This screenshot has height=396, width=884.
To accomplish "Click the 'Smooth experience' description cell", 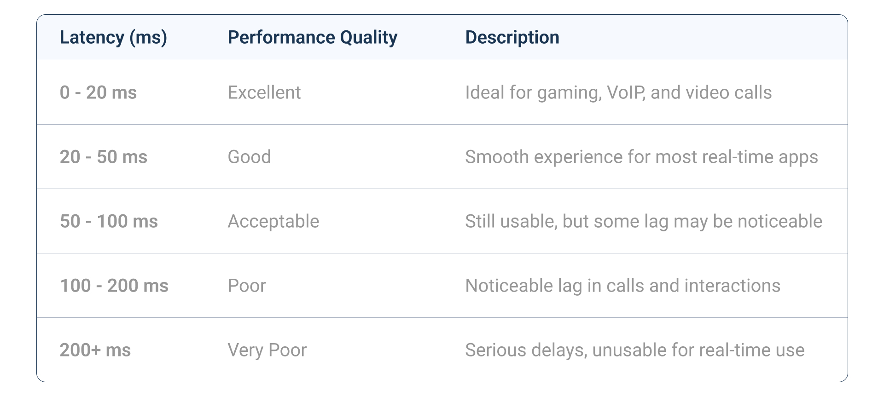I will (641, 157).
